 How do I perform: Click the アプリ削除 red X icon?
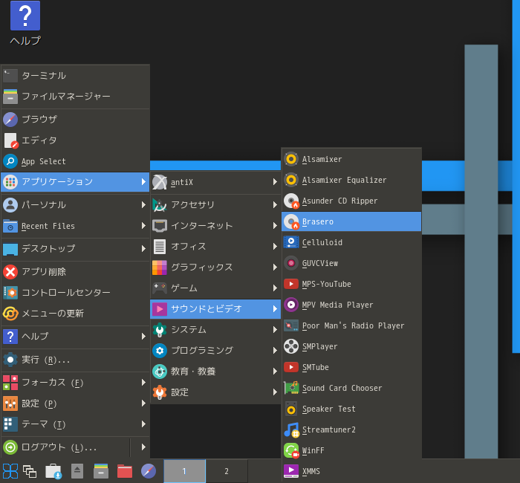click(x=10, y=272)
